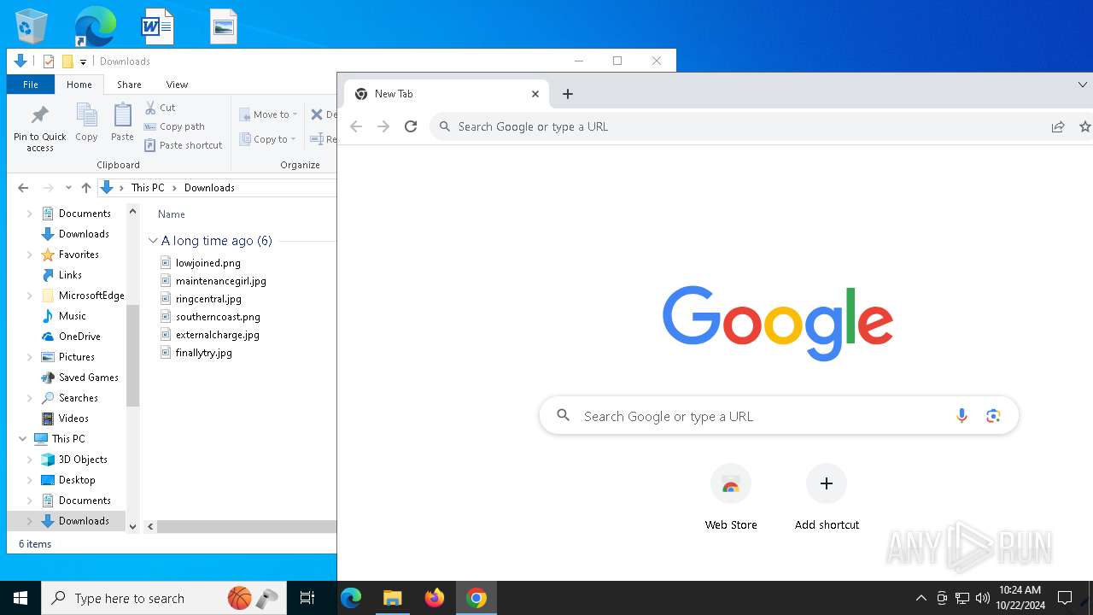Open Chrome tab search dropdown arrow

[1082, 85]
